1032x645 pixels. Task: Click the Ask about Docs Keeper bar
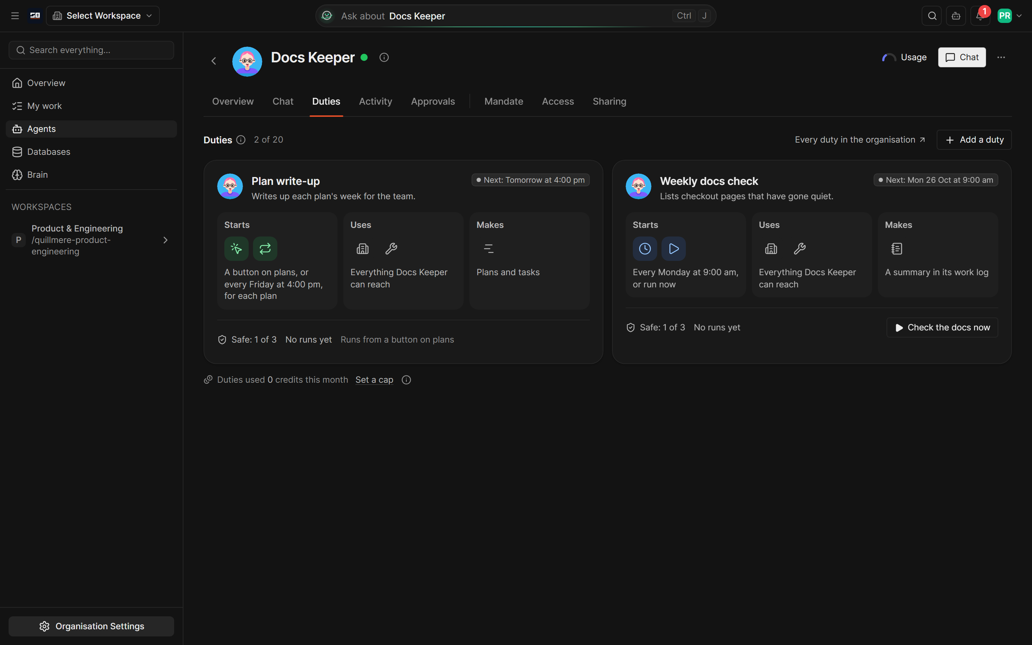[516, 16]
